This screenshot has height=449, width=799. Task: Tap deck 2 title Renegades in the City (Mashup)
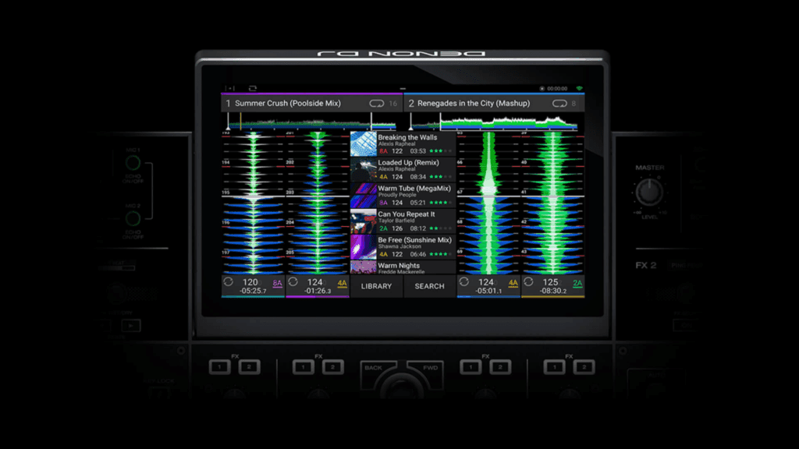click(x=474, y=104)
